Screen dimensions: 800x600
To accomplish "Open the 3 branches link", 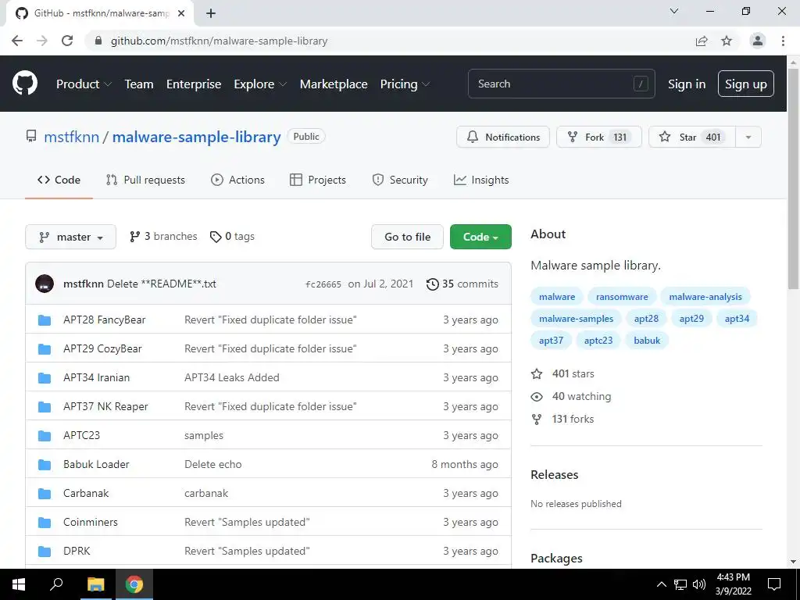I will coord(163,236).
